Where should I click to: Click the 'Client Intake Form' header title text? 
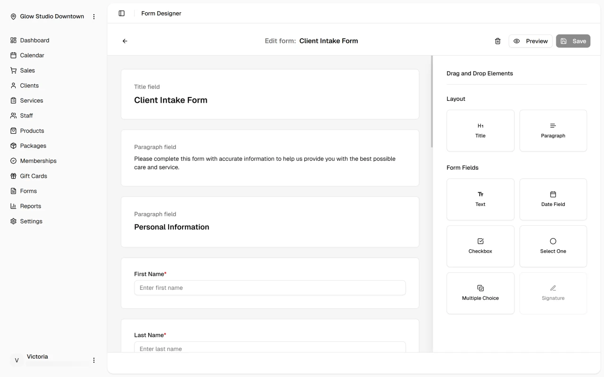[x=328, y=41]
